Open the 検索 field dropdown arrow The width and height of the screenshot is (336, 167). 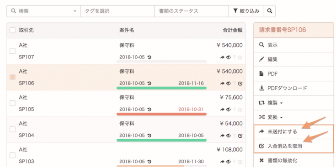point(75,11)
